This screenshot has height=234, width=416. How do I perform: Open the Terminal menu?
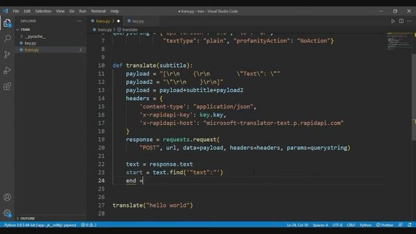98,11
